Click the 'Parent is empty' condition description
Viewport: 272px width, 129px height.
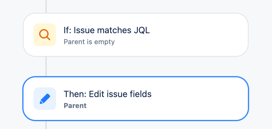(x=89, y=42)
